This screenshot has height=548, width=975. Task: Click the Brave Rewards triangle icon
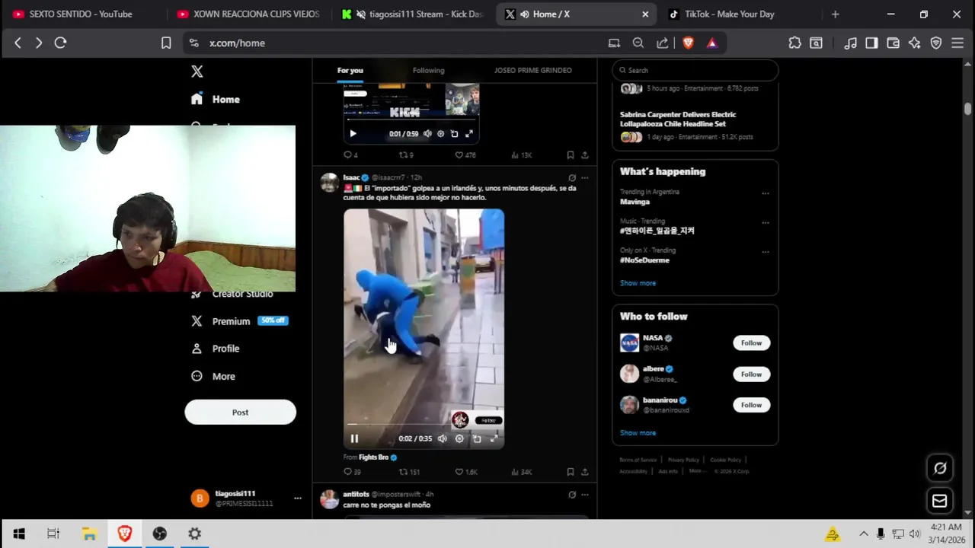711,43
